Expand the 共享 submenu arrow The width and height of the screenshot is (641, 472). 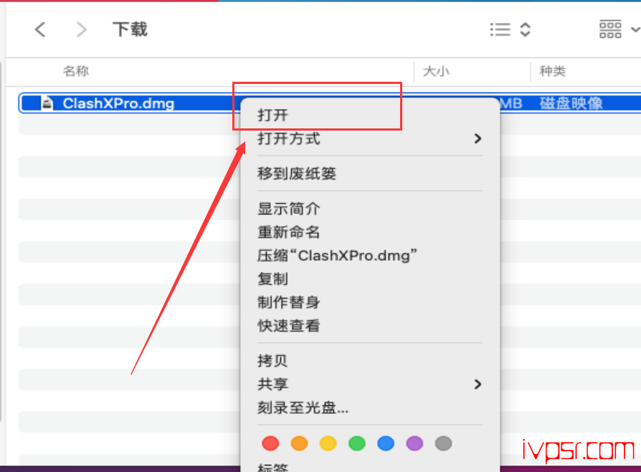478,384
